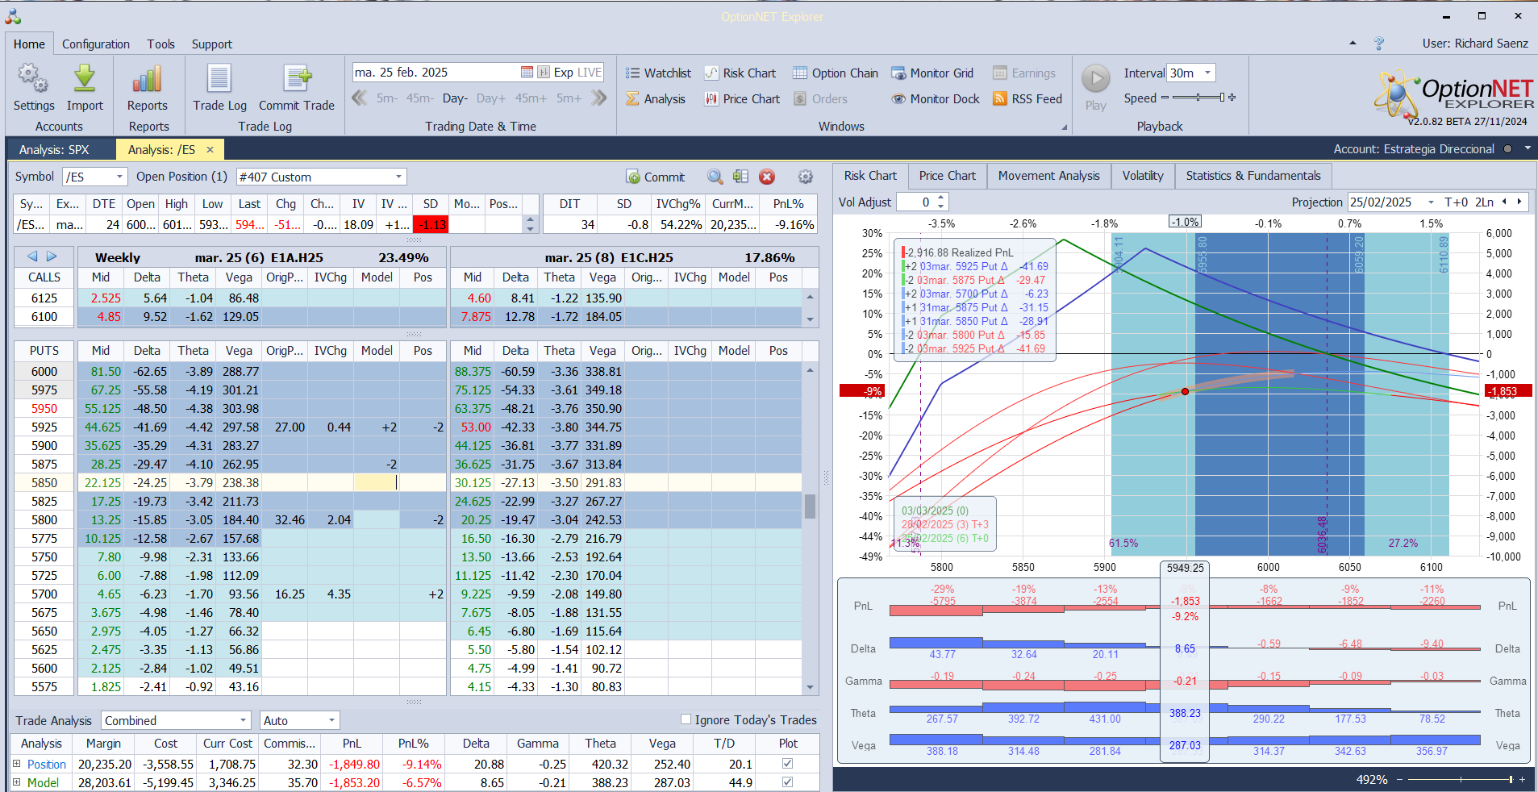1538x792 pixels.
Task: Click the Import download arrow icon
Action: [85, 79]
